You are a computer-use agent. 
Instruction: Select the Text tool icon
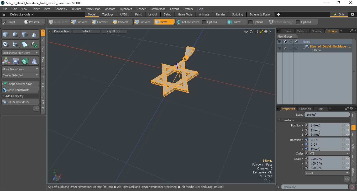point(34,44)
